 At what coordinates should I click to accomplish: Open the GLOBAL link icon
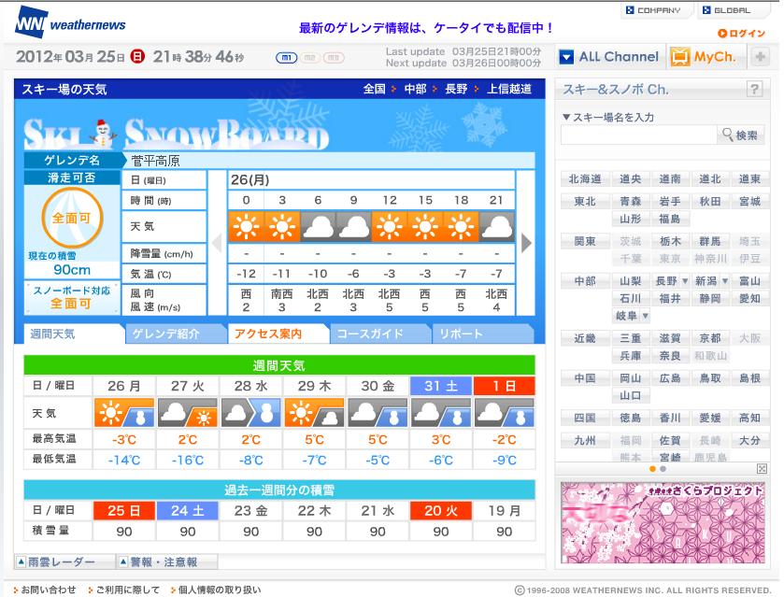tap(706, 10)
